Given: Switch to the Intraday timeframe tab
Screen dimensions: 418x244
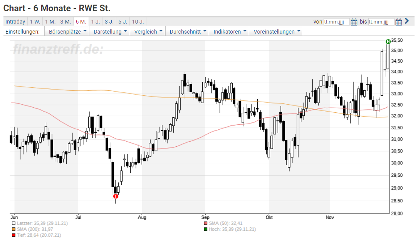Looking at the screenshot, I should pos(15,22).
